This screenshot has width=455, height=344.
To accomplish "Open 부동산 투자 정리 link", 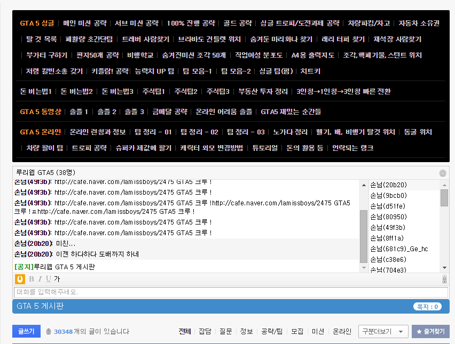I will click(263, 92).
